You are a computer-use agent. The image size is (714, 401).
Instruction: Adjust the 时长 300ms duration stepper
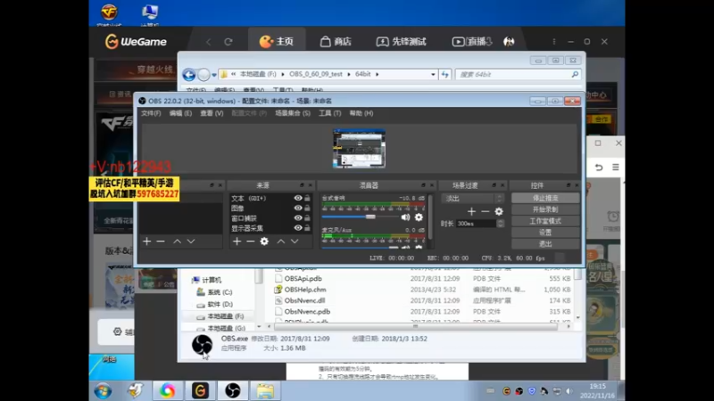tap(500, 224)
